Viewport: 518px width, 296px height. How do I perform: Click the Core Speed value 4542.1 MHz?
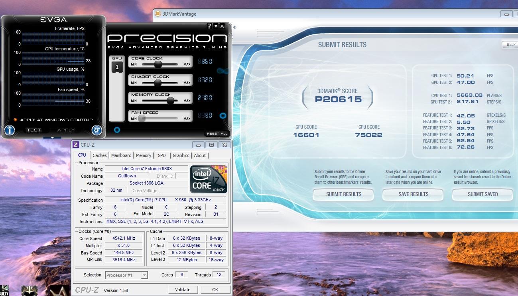124,238
